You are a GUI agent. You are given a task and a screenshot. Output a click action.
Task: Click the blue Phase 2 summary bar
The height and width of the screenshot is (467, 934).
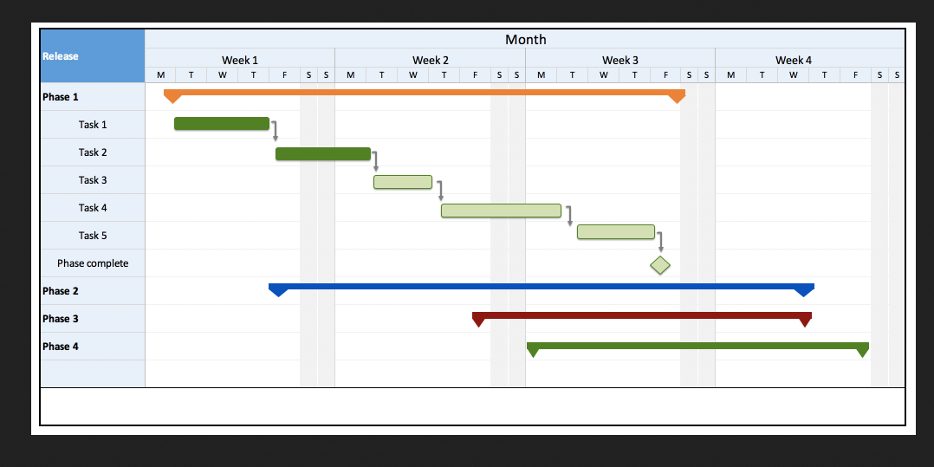(x=542, y=289)
